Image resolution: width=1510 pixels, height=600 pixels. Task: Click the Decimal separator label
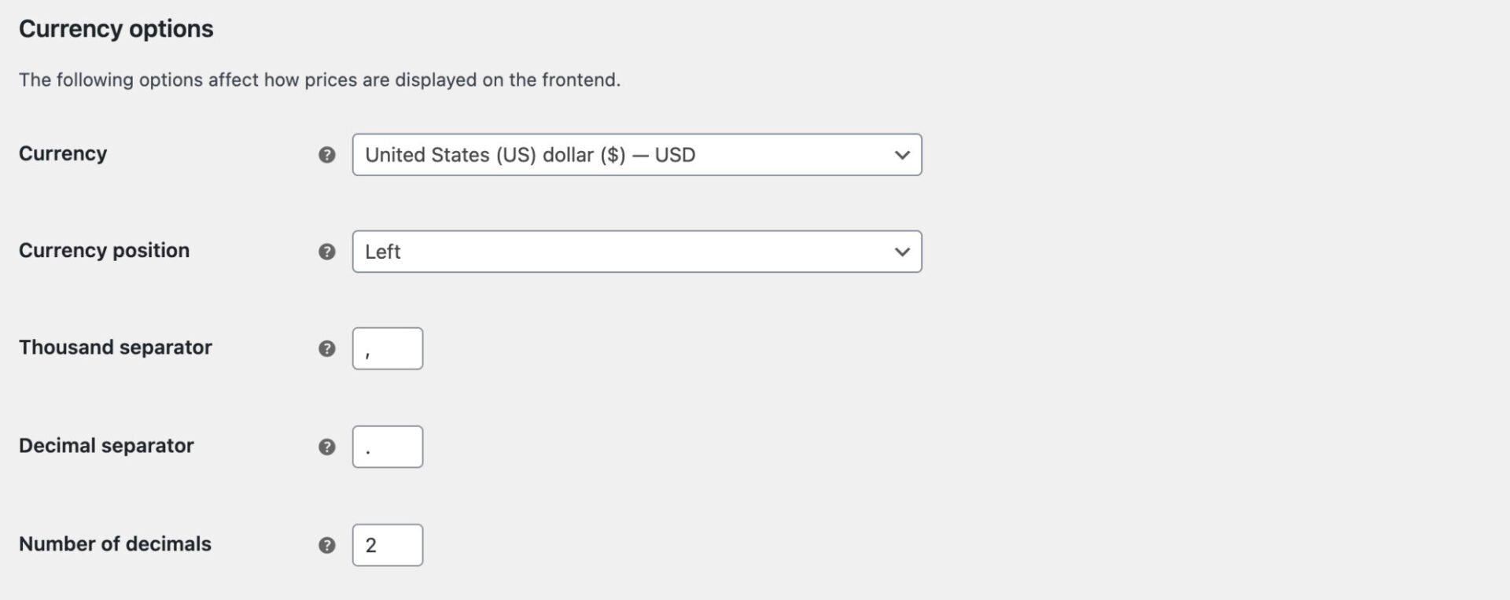click(106, 446)
